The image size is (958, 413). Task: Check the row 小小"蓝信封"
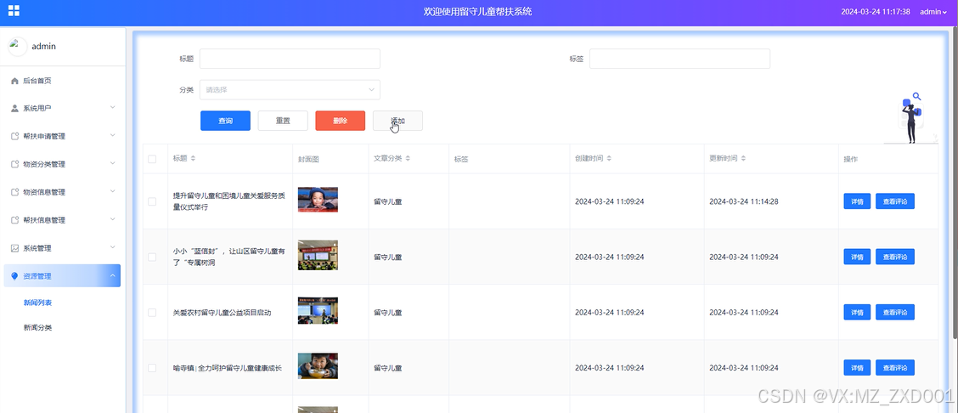[152, 257]
